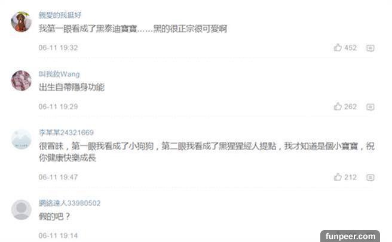Screen dimensions: 392x242
Task: Click the 06-11 19:47 timestamp
Action: (x=58, y=178)
